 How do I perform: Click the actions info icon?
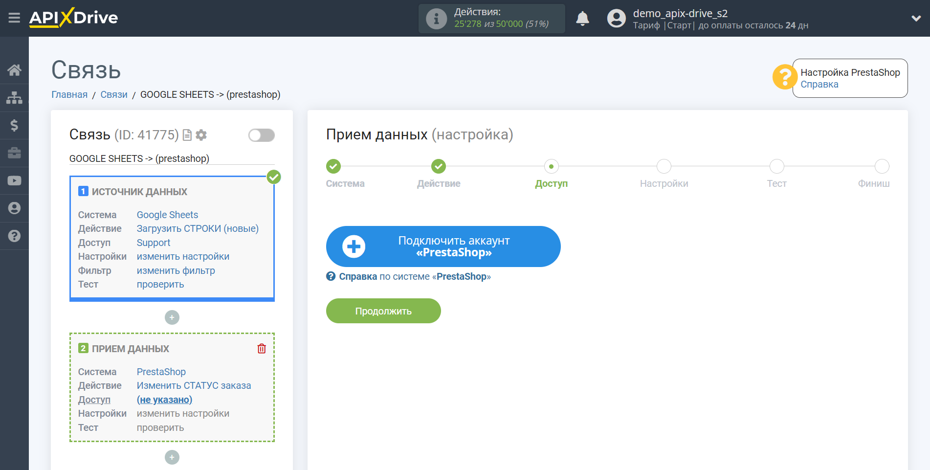(436, 19)
